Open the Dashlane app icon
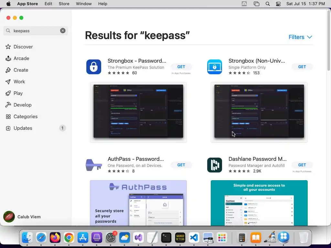The height and width of the screenshot is (248, 331). pyautogui.click(x=215, y=165)
